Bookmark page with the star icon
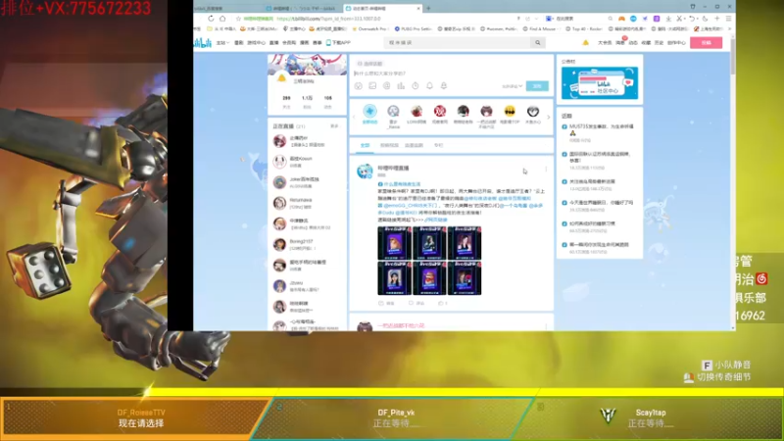This screenshot has height=441, width=784. click(238, 19)
